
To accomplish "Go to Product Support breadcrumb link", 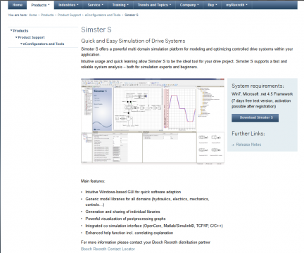I will pyautogui.click(x=69, y=15).
